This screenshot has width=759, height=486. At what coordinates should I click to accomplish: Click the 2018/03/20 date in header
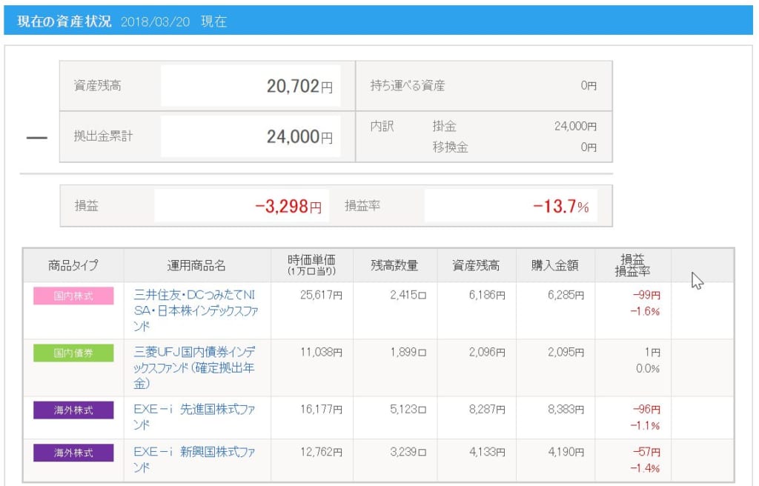(155, 21)
